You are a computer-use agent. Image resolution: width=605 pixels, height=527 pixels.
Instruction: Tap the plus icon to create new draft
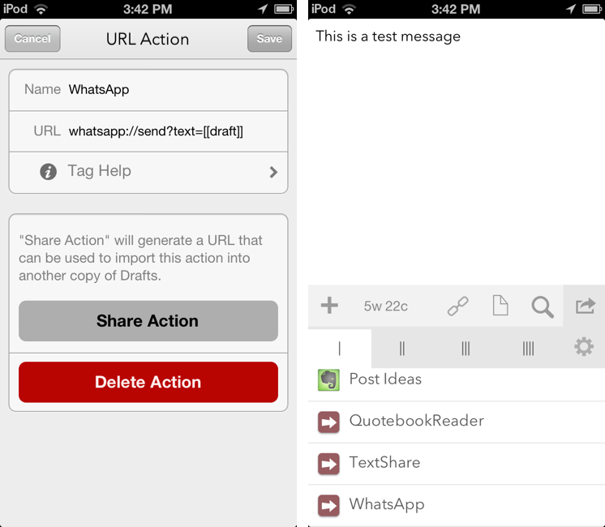tap(329, 306)
